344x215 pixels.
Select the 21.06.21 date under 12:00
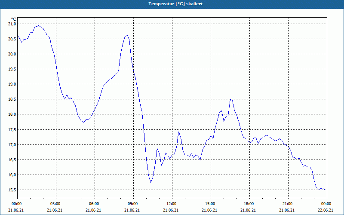171,210
